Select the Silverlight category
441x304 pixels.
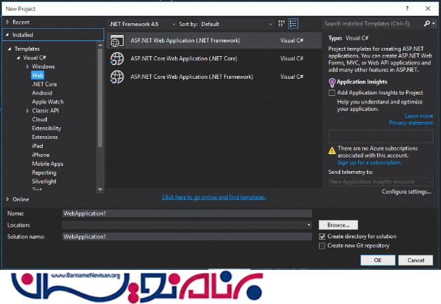(x=44, y=181)
